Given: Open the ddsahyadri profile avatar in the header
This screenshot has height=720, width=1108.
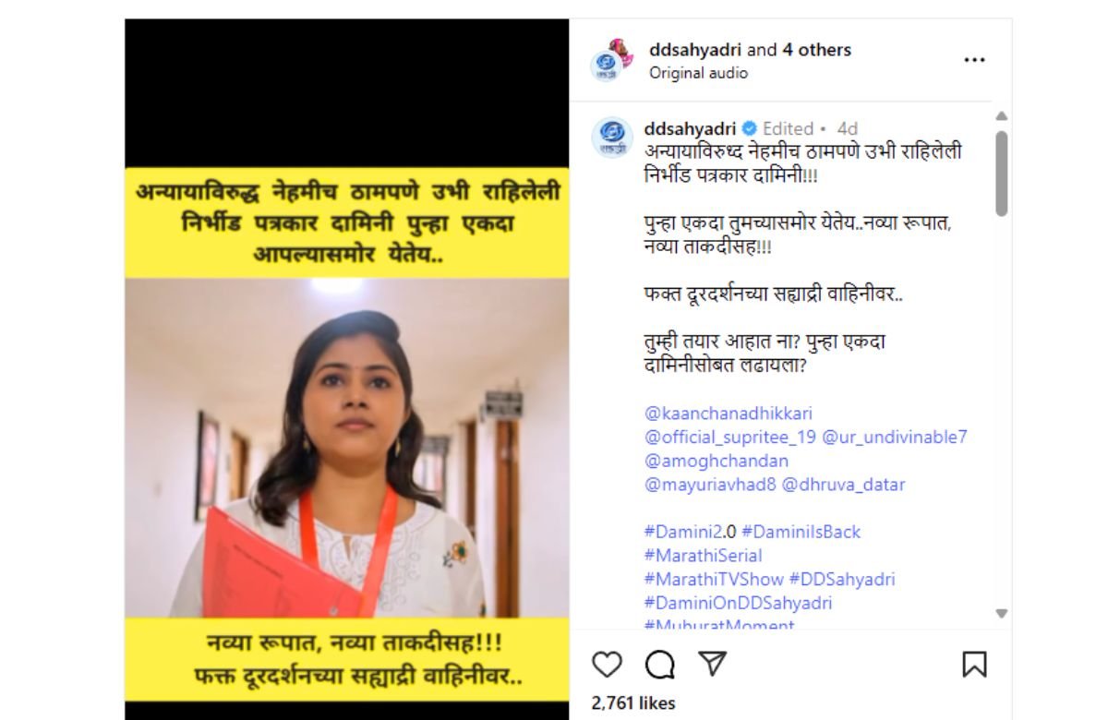Looking at the screenshot, I should click(x=611, y=60).
